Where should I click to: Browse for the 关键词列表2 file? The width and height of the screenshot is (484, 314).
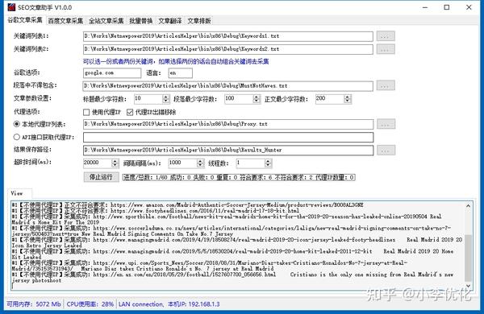[x=386, y=49]
